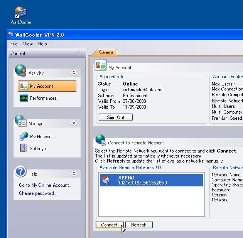
Task: Open My Network under Manage
Action: coord(41,136)
